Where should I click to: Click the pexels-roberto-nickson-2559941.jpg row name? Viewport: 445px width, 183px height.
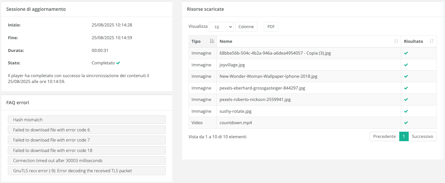[255, 100]
